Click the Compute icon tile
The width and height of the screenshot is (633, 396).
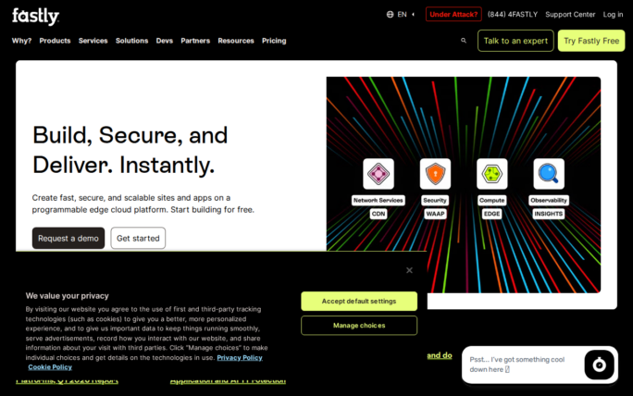[x=491, y=174]
